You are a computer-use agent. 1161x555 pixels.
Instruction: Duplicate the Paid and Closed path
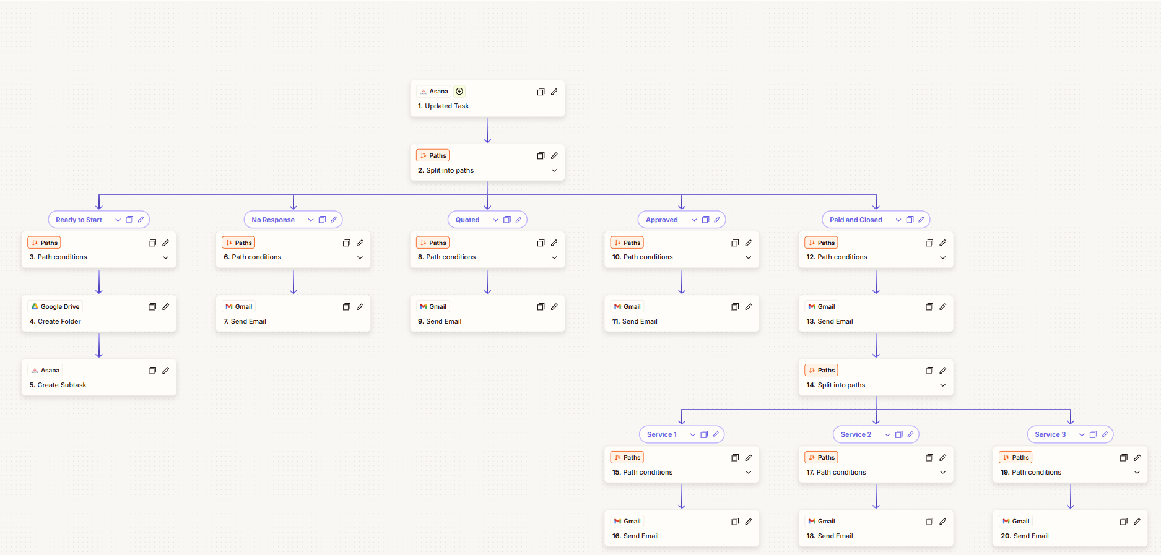click(x=910, y=220)
